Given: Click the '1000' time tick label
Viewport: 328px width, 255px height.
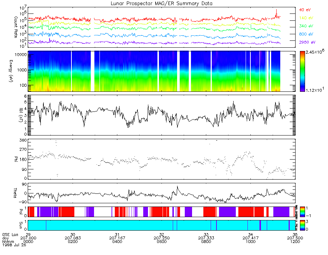Looking at the screenshot, I should (x=251, y=242).
